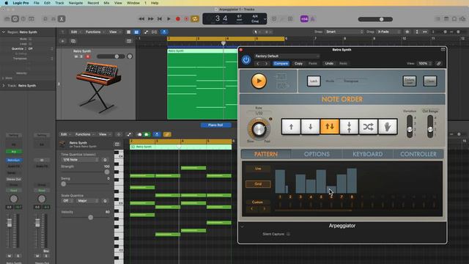Click the Arp plugin slot in channel strip
The image size is (469, 264).
click(13, 152)
